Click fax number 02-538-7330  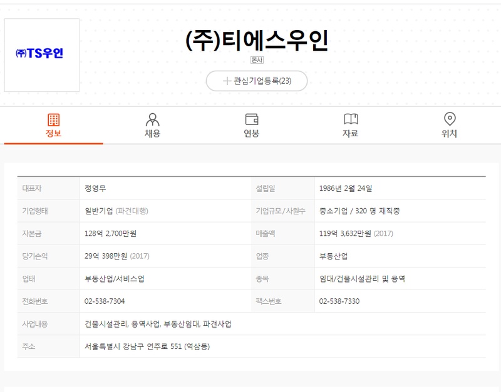coord(339,301)
